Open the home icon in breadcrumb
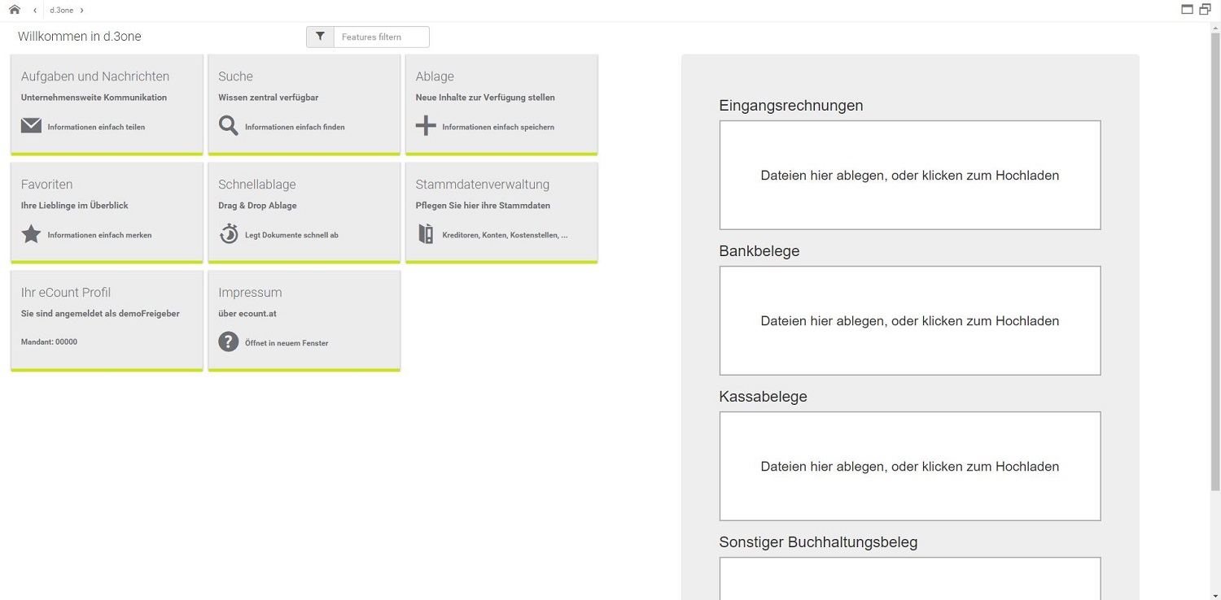This screenshot has width=1221, height=600. tap(14, 10)
